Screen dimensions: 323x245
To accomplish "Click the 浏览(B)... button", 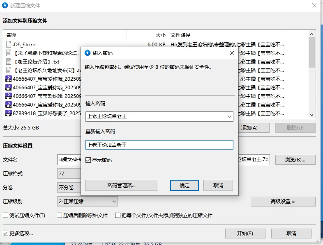I will point(295,160).
